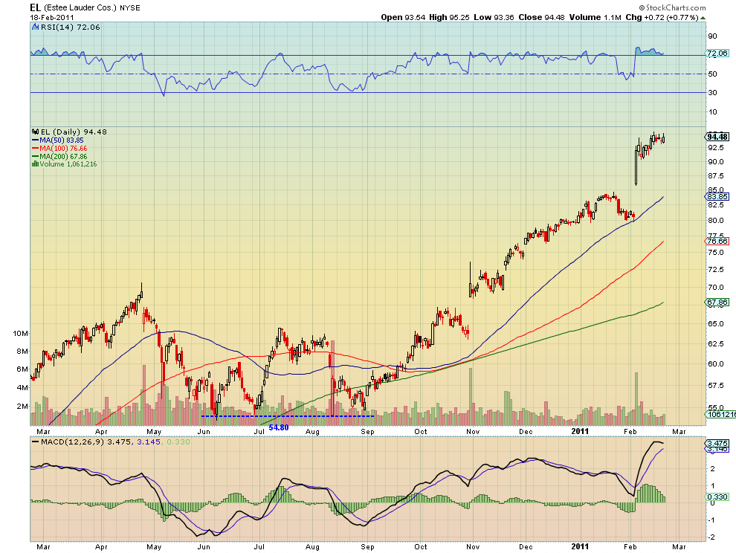Click the MA(200) 67.86 legend label
736x553 pixels.
click(x=63, y=156)
